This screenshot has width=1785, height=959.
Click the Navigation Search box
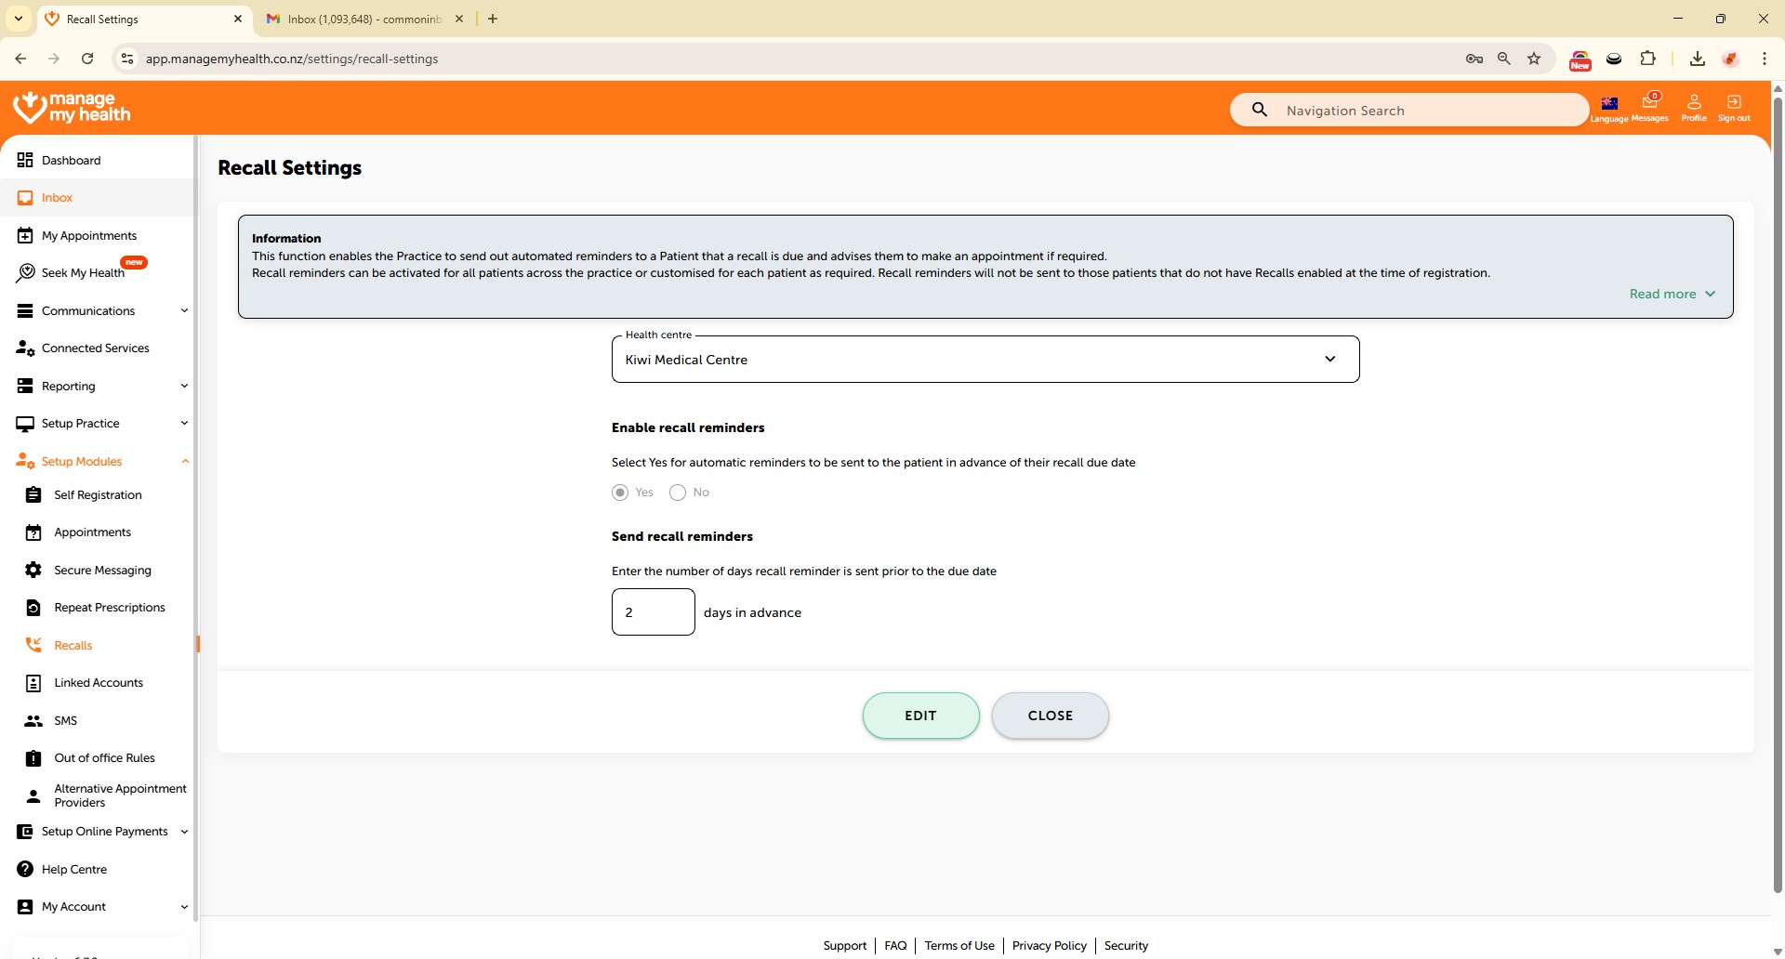[x=1422, y=111]
